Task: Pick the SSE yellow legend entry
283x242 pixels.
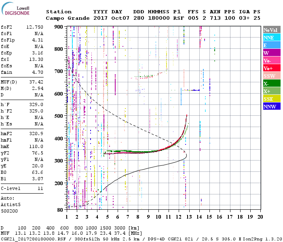Action: (271, 99)
